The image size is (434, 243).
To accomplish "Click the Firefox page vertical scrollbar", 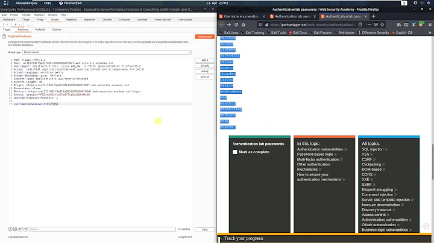I will click(x=433, y=162).
